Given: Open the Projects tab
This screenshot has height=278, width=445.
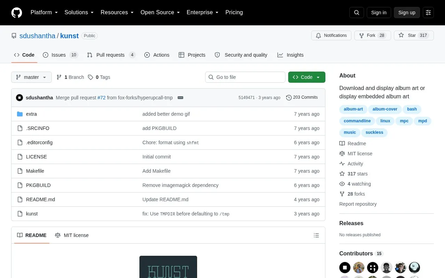Looking at the screenshot, I should (x=192, y=55).
